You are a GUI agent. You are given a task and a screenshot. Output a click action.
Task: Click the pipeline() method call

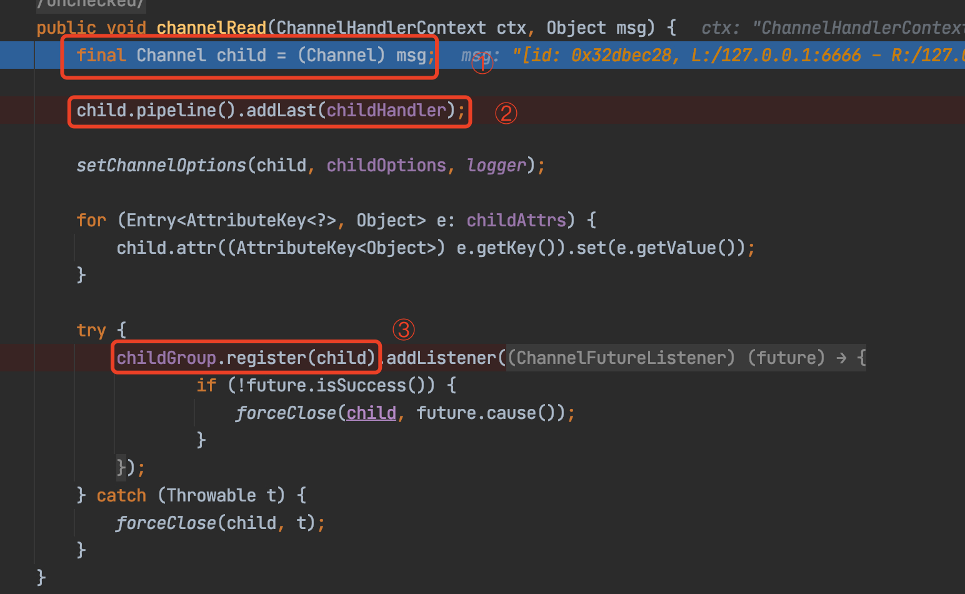[186, 111]
